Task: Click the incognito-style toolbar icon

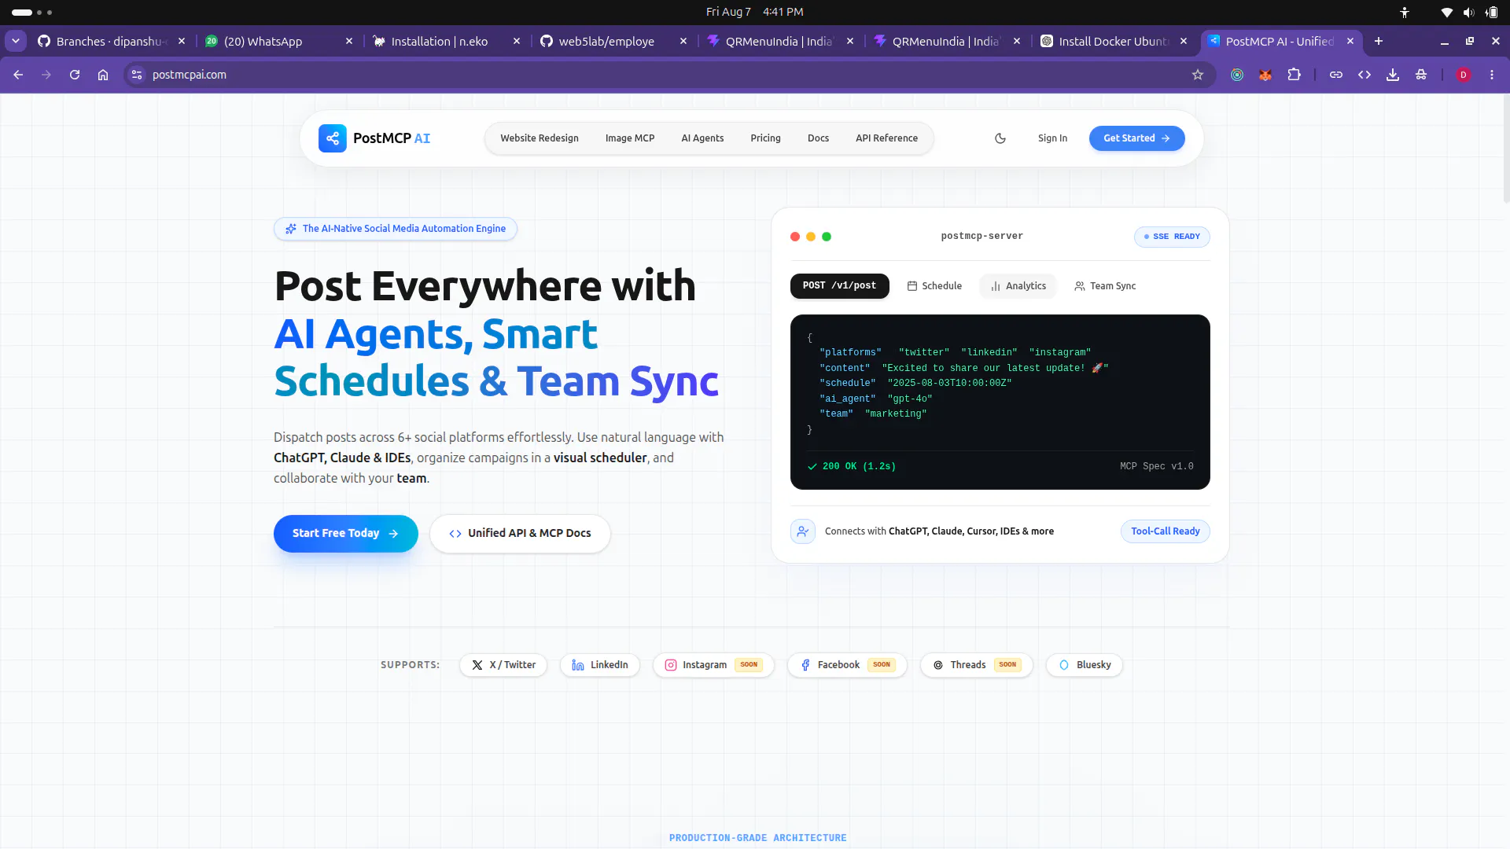Action: (x=1421, y=75)
